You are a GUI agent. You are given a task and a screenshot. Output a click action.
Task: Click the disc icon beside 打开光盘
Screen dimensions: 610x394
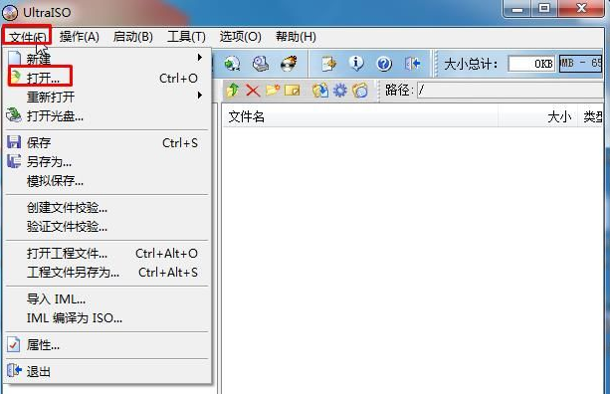coord(14,115)
